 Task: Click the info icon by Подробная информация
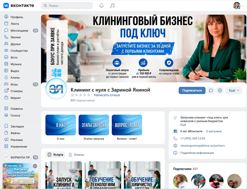[175, 153]
